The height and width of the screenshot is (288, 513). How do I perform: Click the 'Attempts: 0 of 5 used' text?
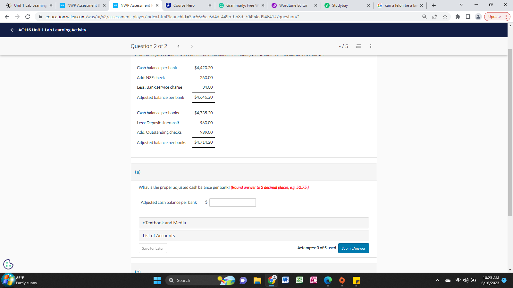(x=316, y=248)
